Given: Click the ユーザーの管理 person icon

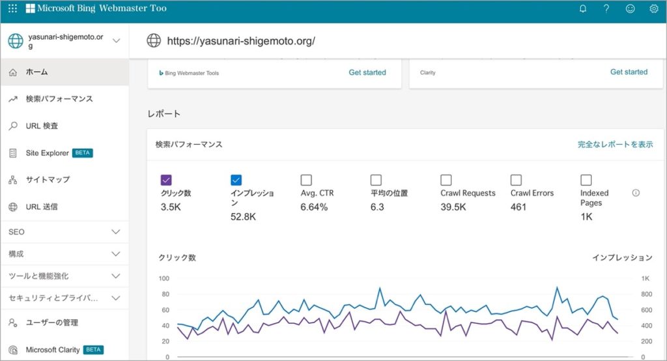Looking at the screenshot, I should 13,323.
